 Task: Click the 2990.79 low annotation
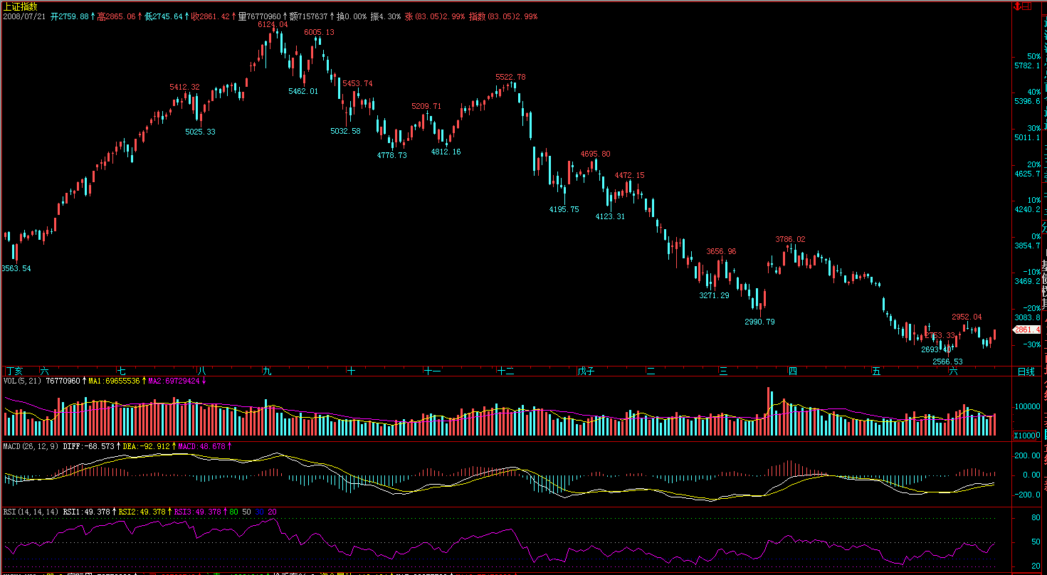(x=759, y=322)
